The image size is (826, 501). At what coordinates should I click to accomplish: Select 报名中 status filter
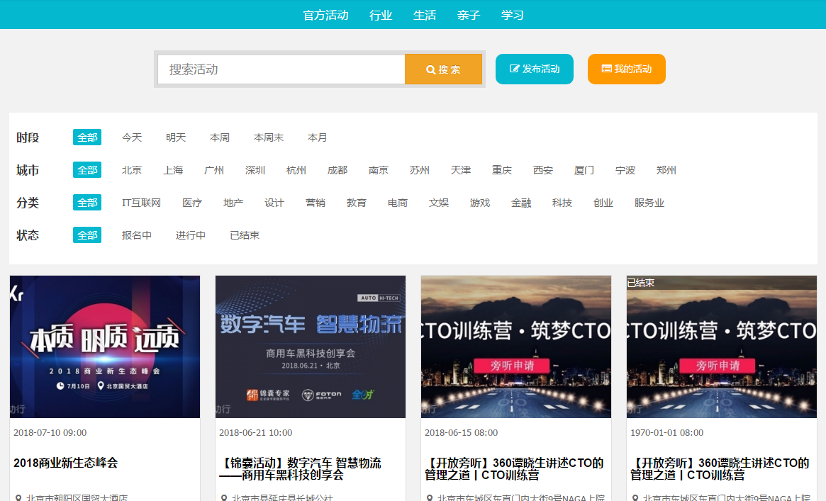pyautogui.click(x=136, y=235)
